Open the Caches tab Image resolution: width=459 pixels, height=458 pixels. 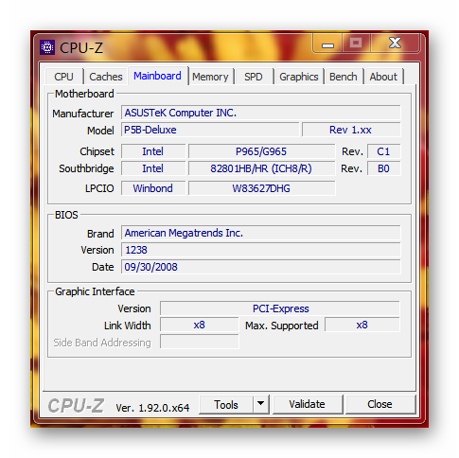coord(106,77)
